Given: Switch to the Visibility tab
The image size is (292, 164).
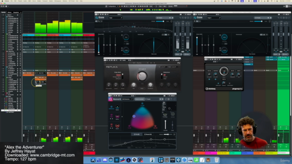Looking at the screenshot, I should click(x=4, y=12).
